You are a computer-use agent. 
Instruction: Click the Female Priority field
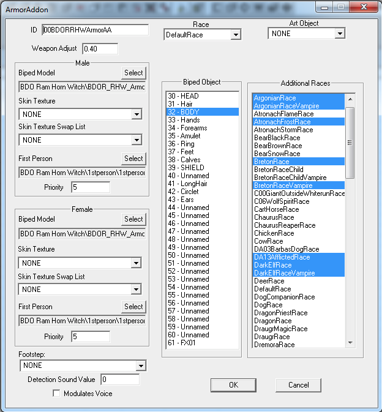point(91,337)
